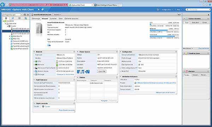
Task: Click the Open IPM button
Action: [x=102, y=71]
